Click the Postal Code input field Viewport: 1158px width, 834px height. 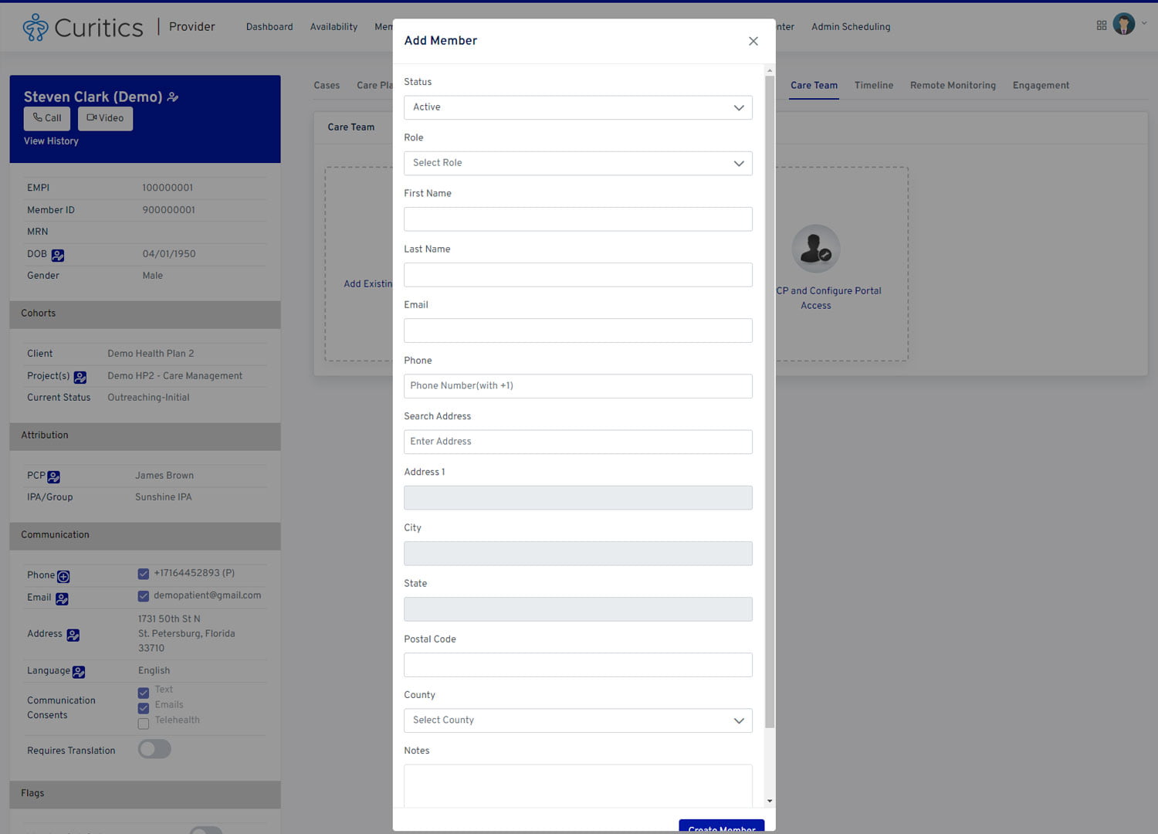(x=577, y=665)
